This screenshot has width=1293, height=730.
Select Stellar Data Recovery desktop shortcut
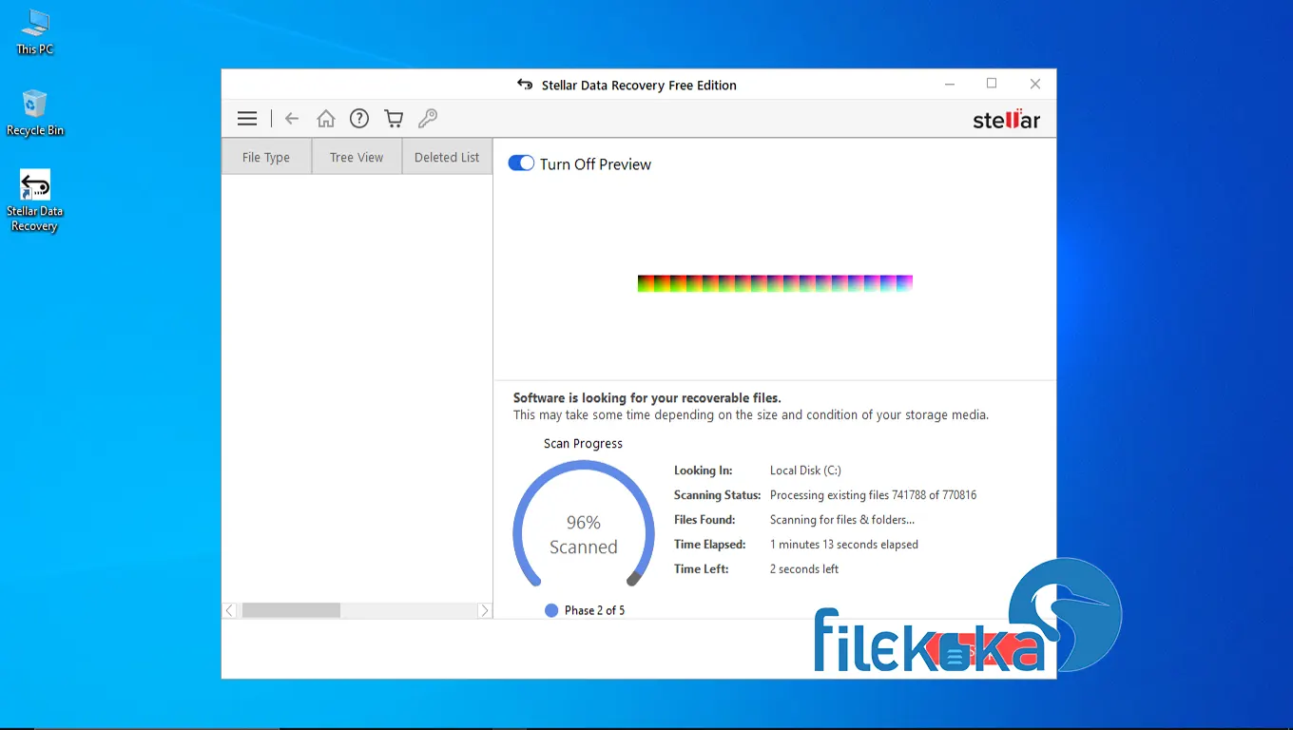click(x=35, y=201)
